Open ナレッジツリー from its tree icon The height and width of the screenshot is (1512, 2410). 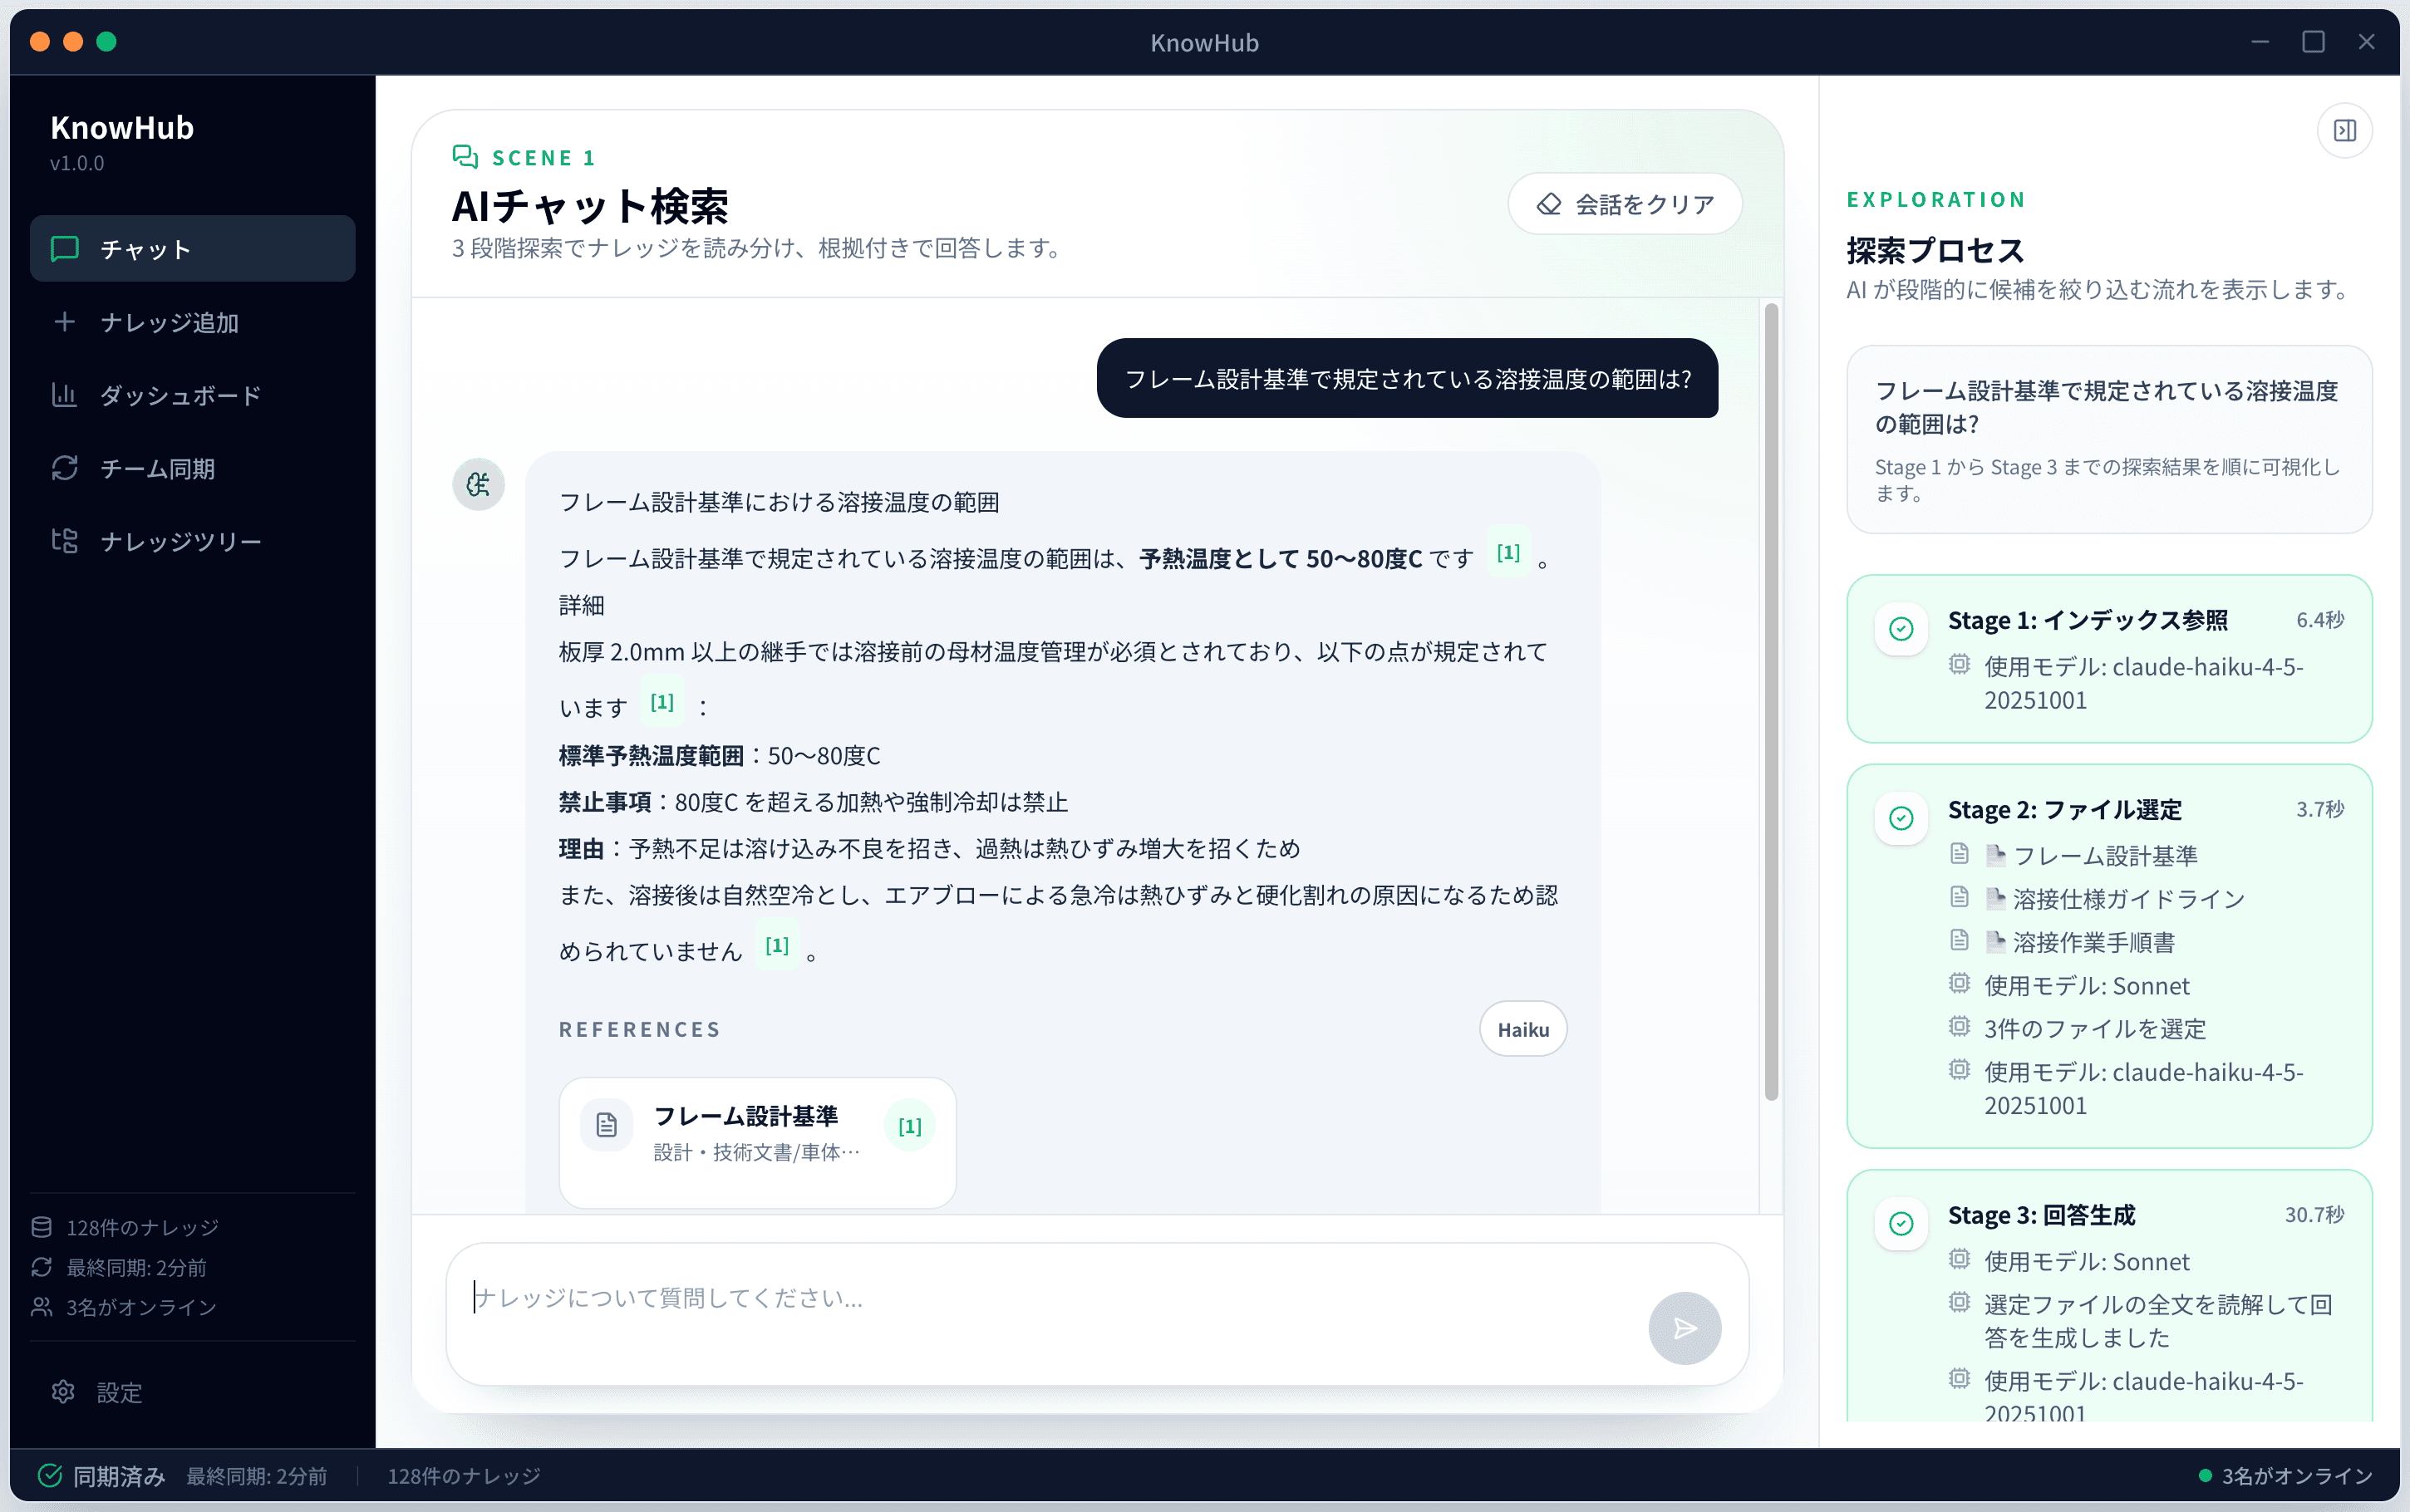[x=64, y=540]
